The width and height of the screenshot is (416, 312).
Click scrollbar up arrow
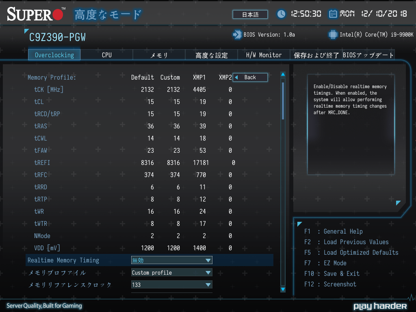[283, 75]
